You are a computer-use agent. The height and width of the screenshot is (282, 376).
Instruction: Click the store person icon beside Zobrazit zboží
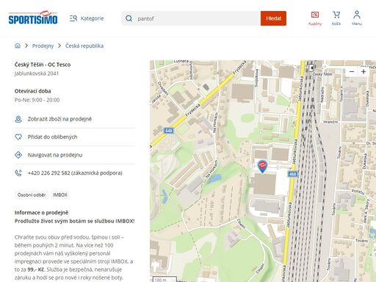[x=18, y=119]
